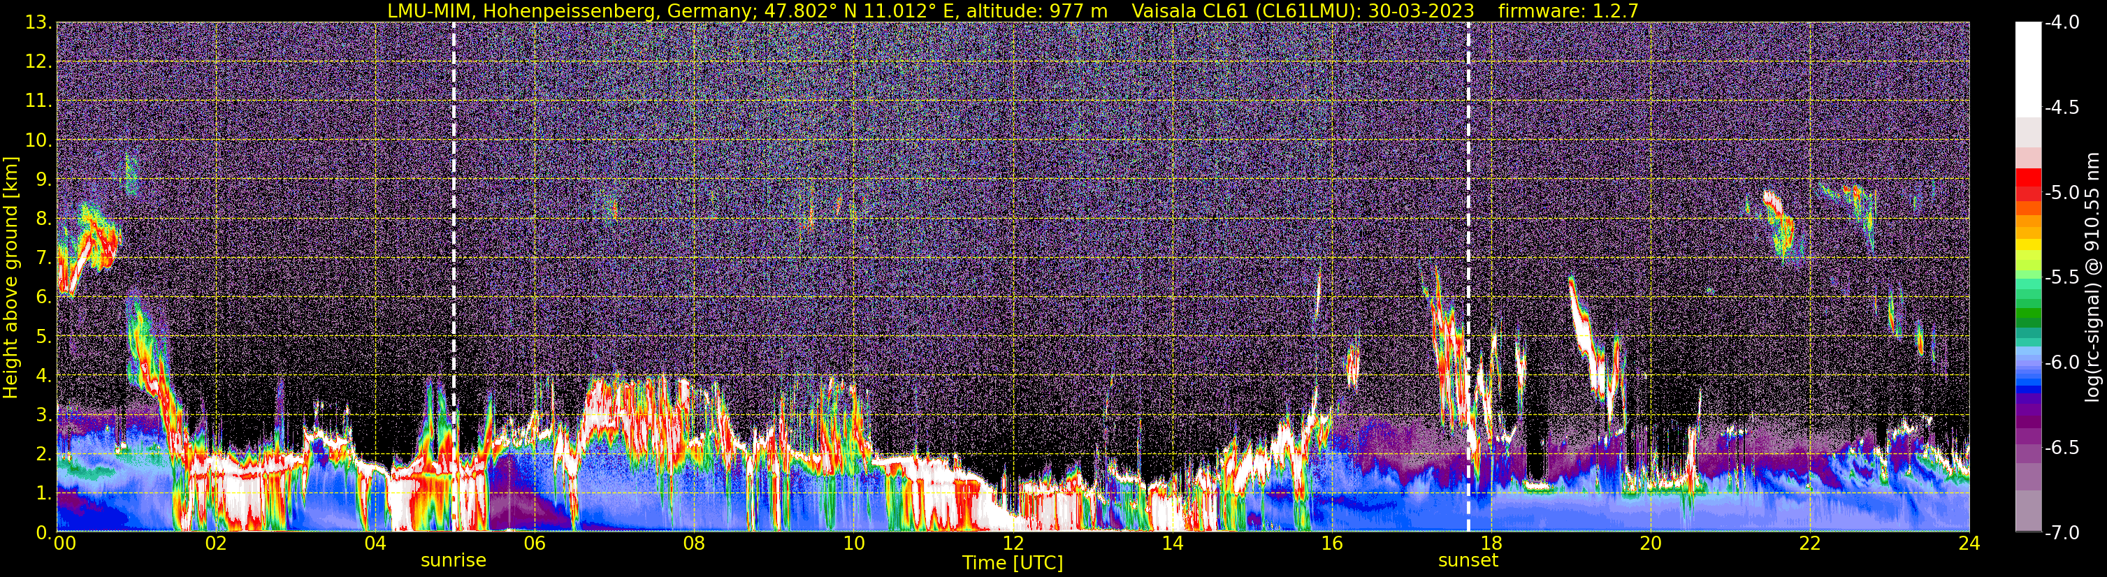The height and width of the screenshot is (577, 2107).
Task: Click the x-axis tick label '00'
Action: 64,543
